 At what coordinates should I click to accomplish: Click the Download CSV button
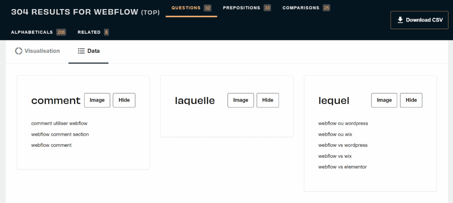(x=419, y=20)
